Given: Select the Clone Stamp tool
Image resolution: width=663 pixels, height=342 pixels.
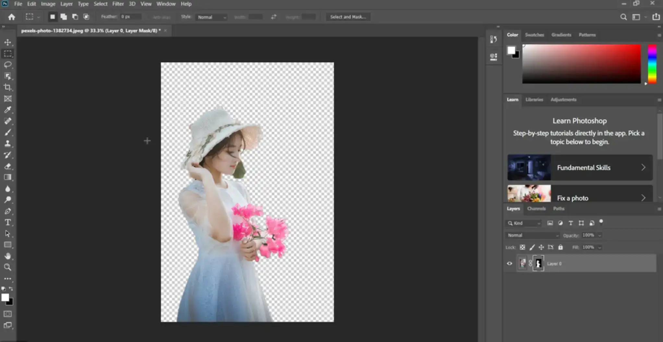Looking at the screenshot, I should [8, 143].
